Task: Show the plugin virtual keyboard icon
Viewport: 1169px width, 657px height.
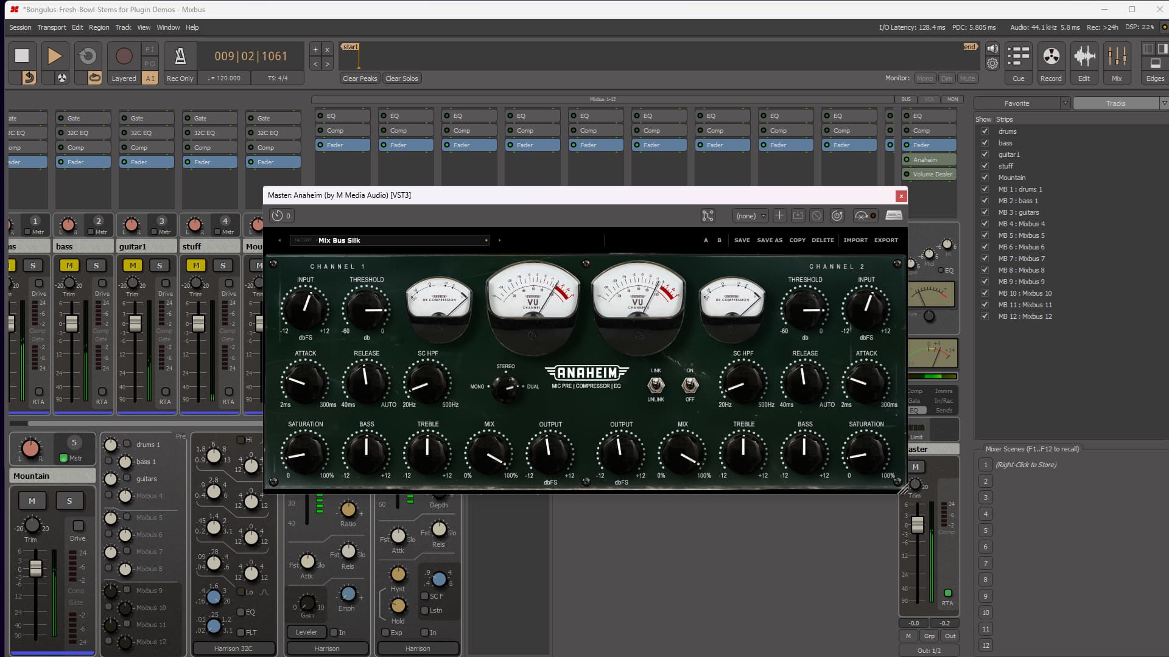Action: (893, 215)
